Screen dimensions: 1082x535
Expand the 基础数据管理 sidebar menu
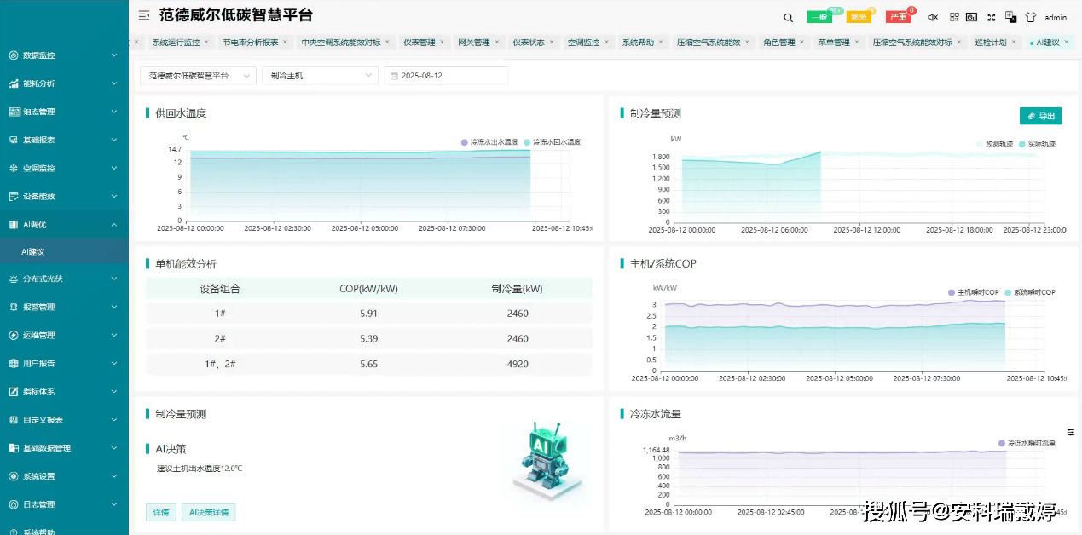64,448
